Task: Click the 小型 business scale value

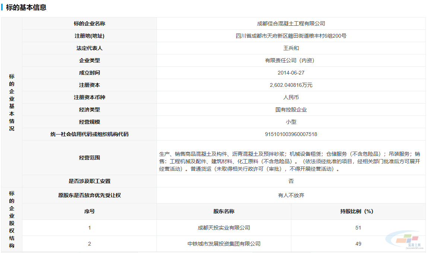Action: point(291,122)
